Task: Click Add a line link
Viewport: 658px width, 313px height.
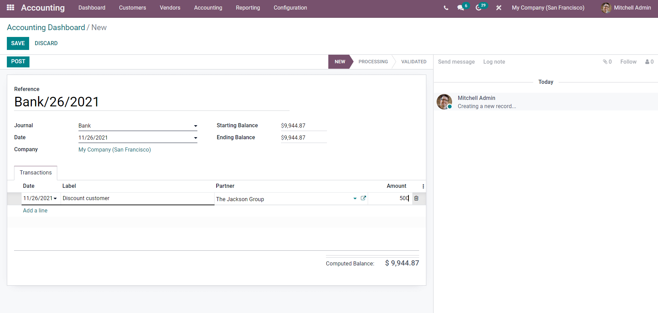Action: coord(35,210)
